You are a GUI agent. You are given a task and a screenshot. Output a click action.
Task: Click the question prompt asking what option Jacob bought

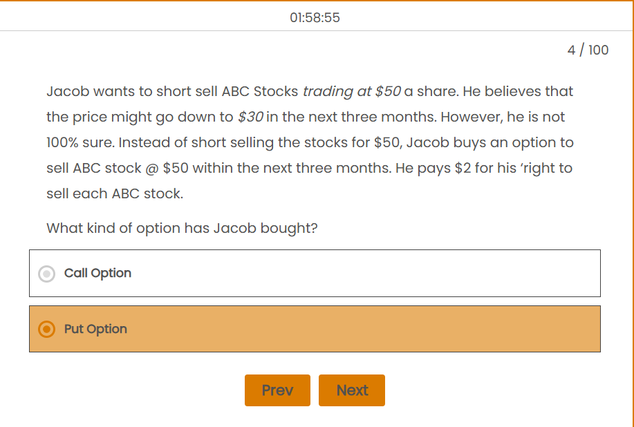click(180, 228)
